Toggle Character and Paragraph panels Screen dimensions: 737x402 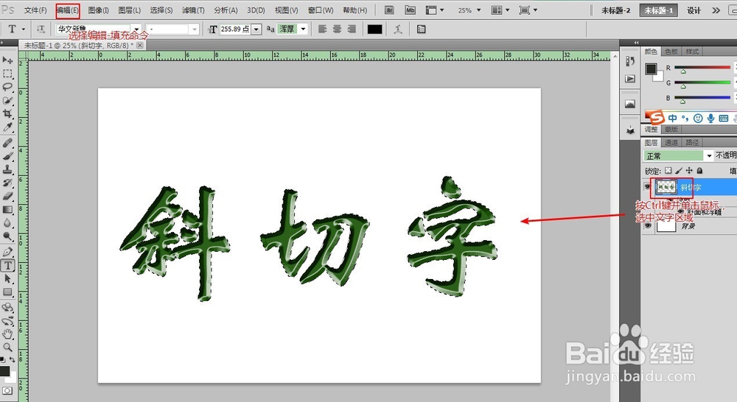421,29
